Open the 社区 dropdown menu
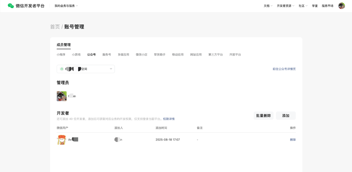 (303, 6)
